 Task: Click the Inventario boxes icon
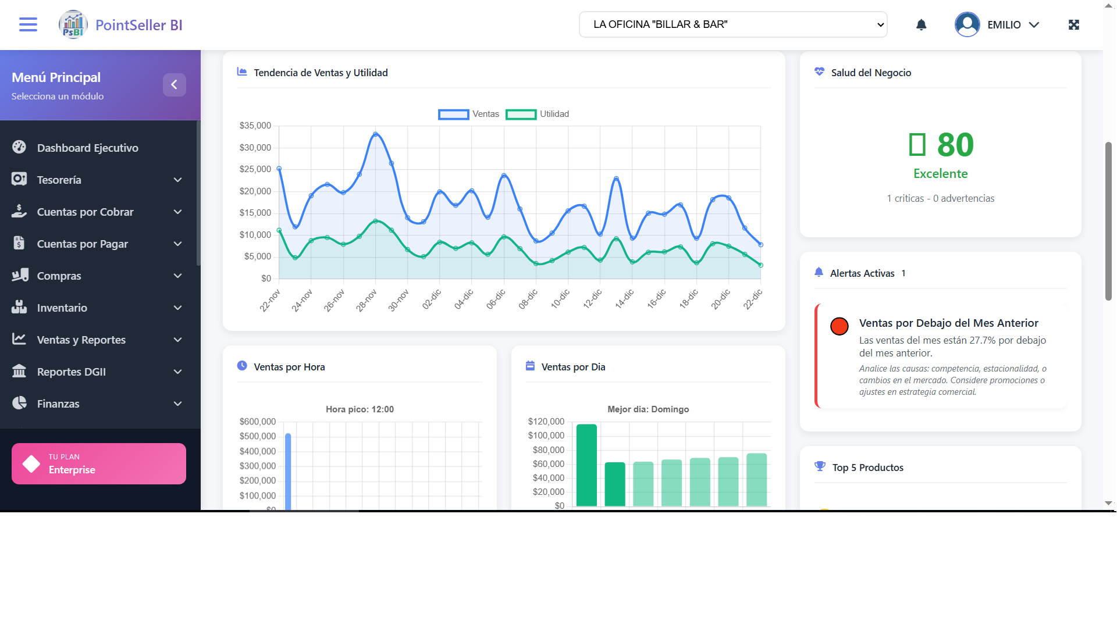click(x=19, y=308)
